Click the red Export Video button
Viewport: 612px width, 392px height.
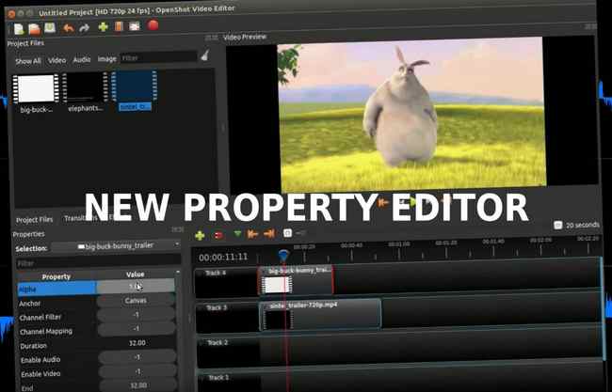pyautogui.click(x=153, y=25)
